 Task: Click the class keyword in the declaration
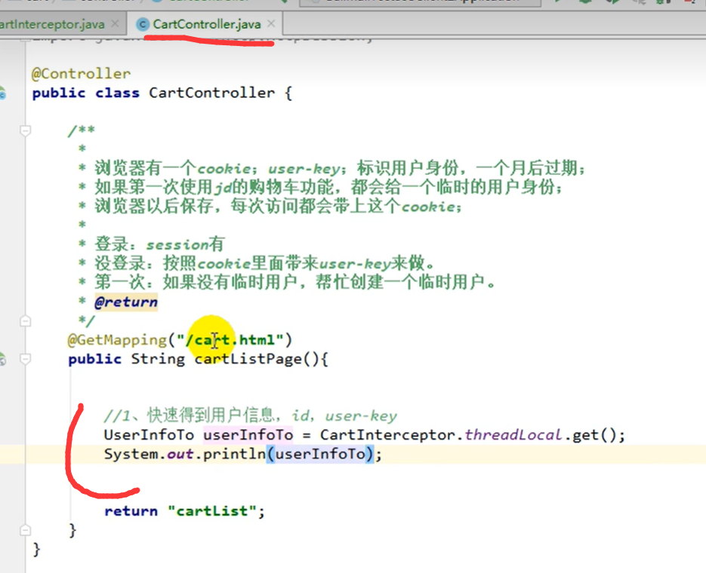pyautogui.click(x=117, y=93)
